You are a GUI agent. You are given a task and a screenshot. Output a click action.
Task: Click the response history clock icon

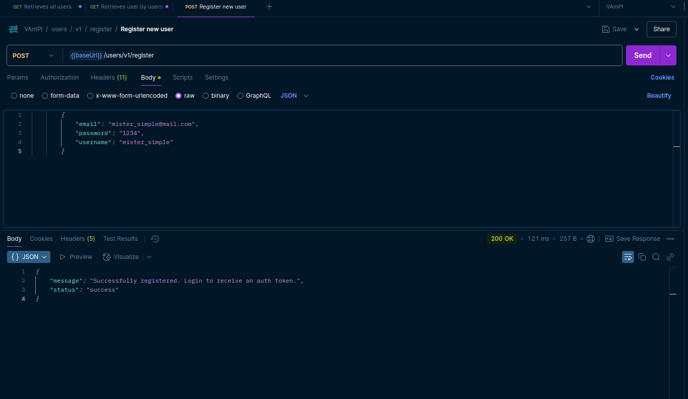click(155, 239)
